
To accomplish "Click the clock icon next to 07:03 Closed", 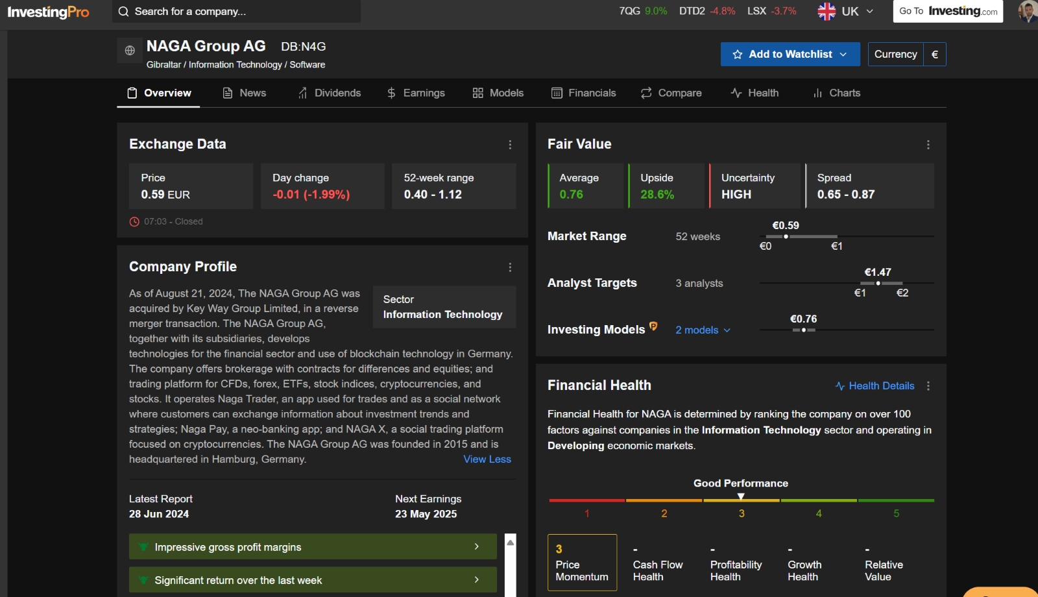I will [134, 222].
